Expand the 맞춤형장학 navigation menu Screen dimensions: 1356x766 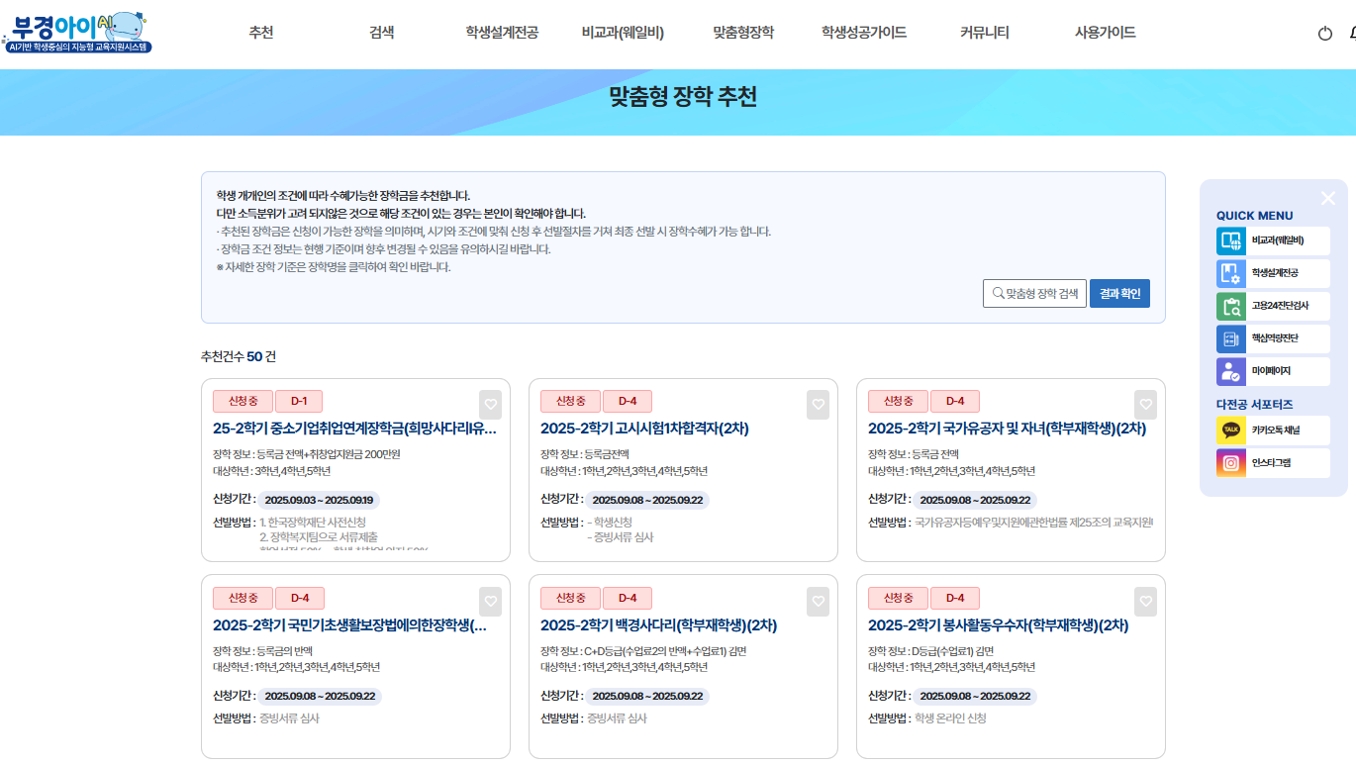click(x=743, y=33)
